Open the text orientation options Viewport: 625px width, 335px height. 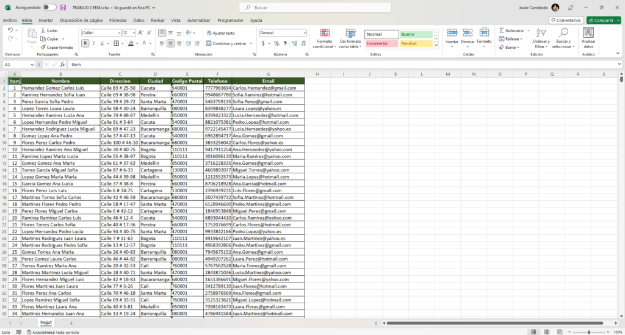coord(190,33)
